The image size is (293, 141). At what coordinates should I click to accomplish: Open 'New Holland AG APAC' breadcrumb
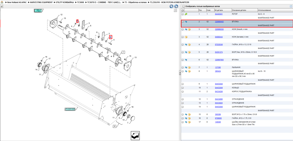tap(17, 2)
